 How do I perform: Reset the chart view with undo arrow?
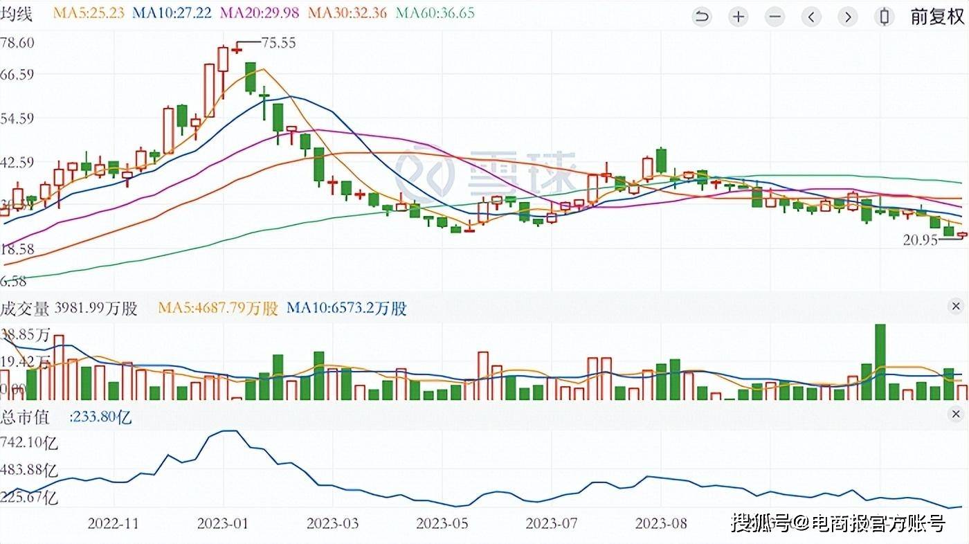coord(701,16)
